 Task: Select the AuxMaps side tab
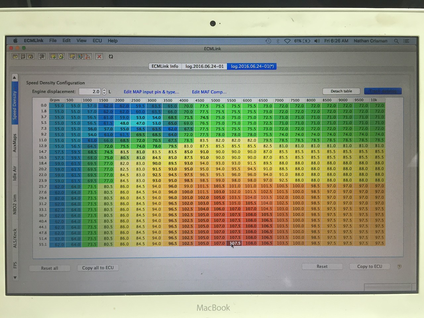pyautogui.click(x=15, y=143)
